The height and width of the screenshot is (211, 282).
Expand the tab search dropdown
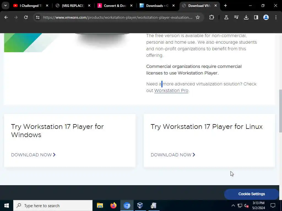6,5
